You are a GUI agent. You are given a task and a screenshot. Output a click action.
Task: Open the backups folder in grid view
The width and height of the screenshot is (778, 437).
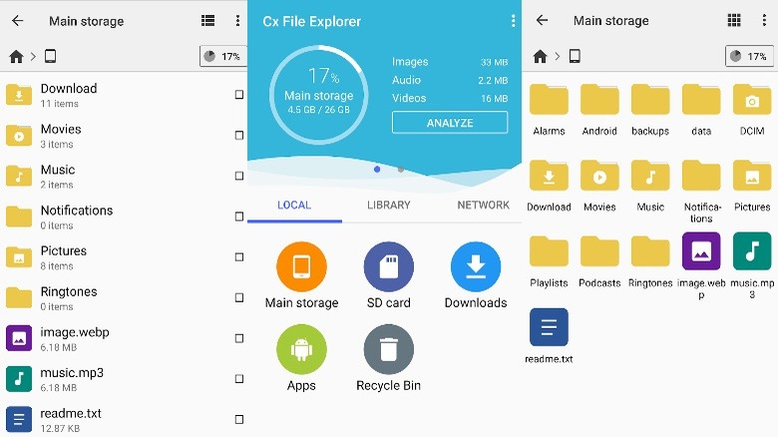tap(650, 110)
